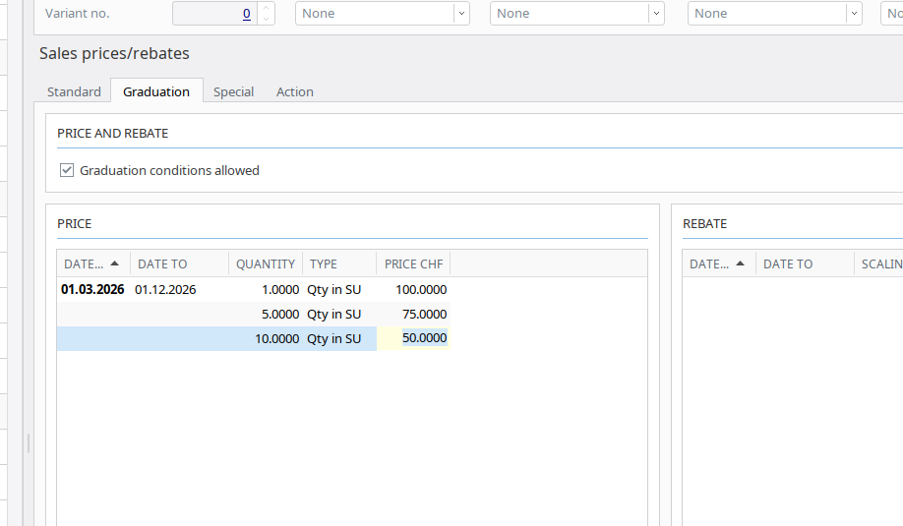This screenshot has height=526, width=903.
Task: Open the Action tab
Action: [x=294, y=91]
